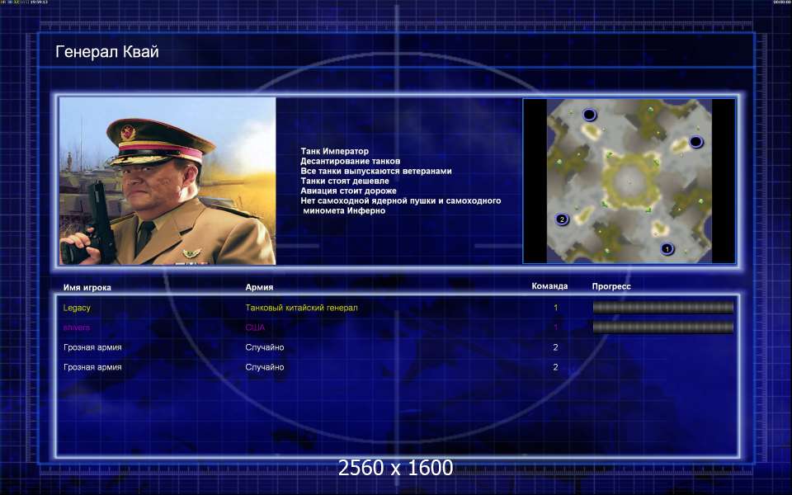The width and height of the screenshot is (792, 495).
Task: Click the terrain map preview
Action: point(629,181)
